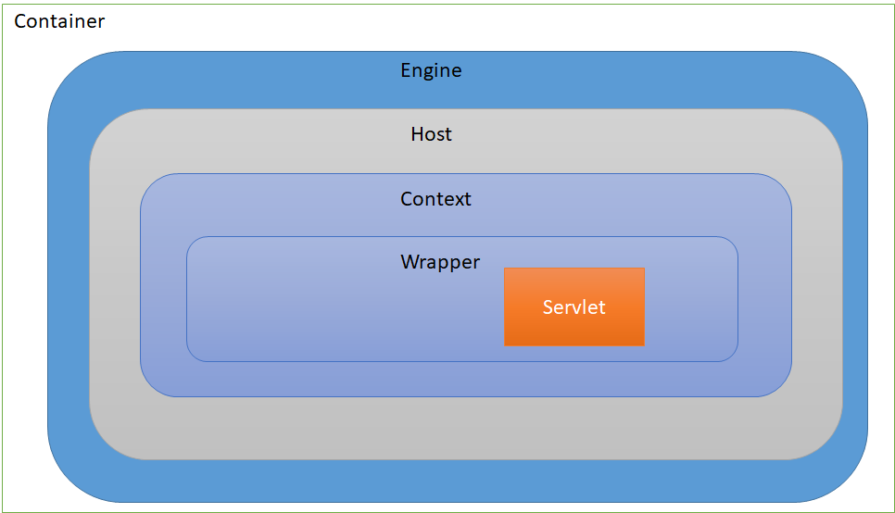895x513 pixels.
Task: Click the Engine band on left side
Action: (69, 277)
